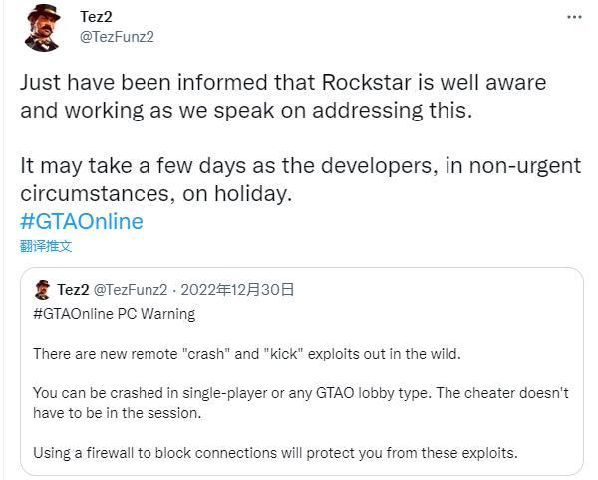This screenshot has height=480, width=598.
Task: Click the Tez2 display name at top
Action: point(96,16)
